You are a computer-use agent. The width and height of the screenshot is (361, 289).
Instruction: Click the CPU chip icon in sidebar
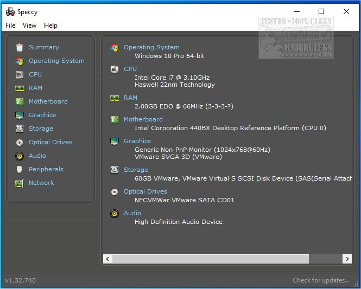point(20,75)
